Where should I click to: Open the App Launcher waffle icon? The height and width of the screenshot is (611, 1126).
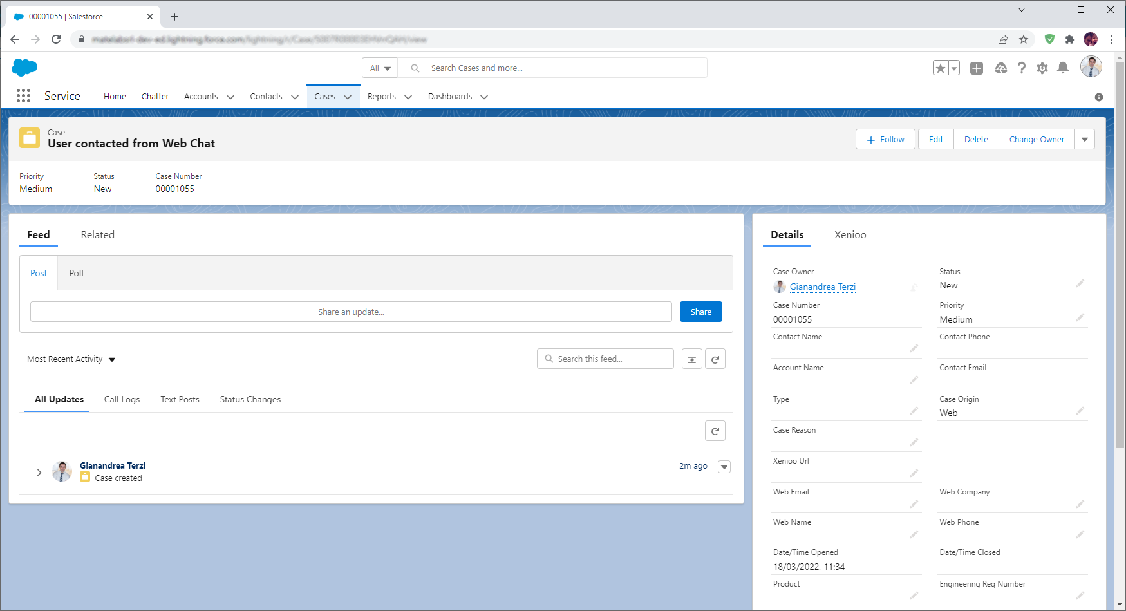23,95
